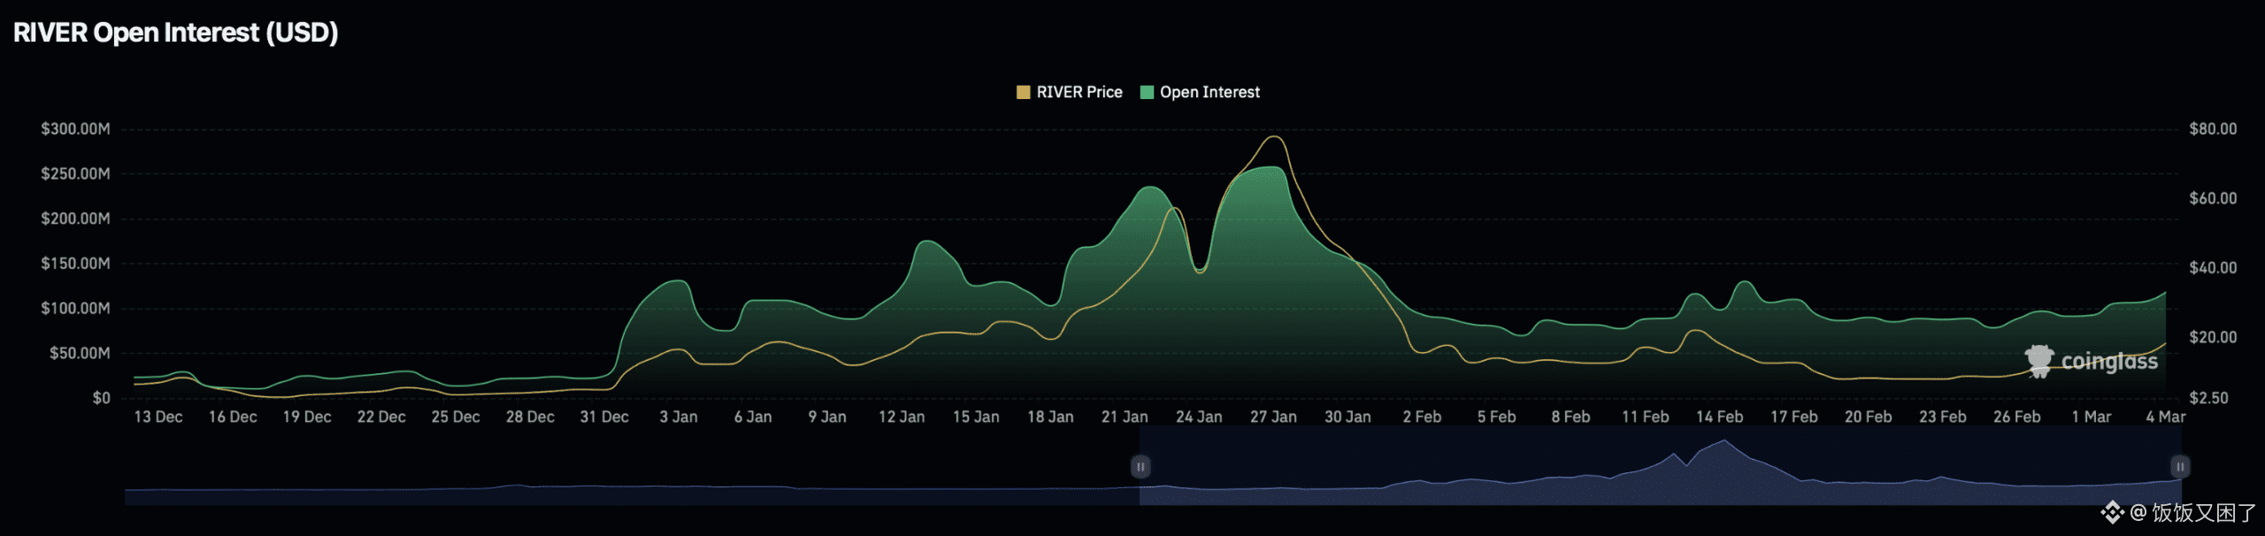Click the 30 Jan date label
Image resolution: width=2265 pixels, height=536 pixels.
click(x=1347, y=417)
